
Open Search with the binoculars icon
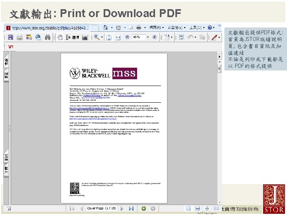point(47,37)
